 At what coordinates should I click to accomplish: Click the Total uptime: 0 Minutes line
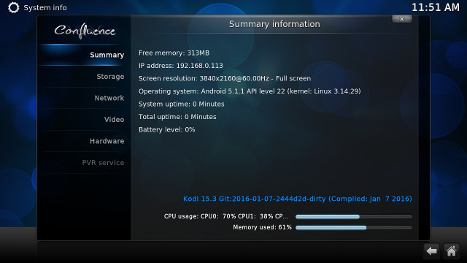pos(177,117)
